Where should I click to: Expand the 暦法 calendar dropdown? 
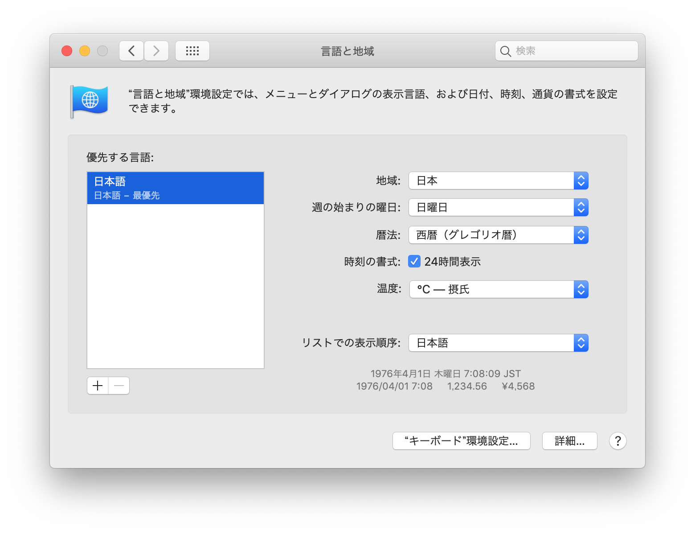498,235
